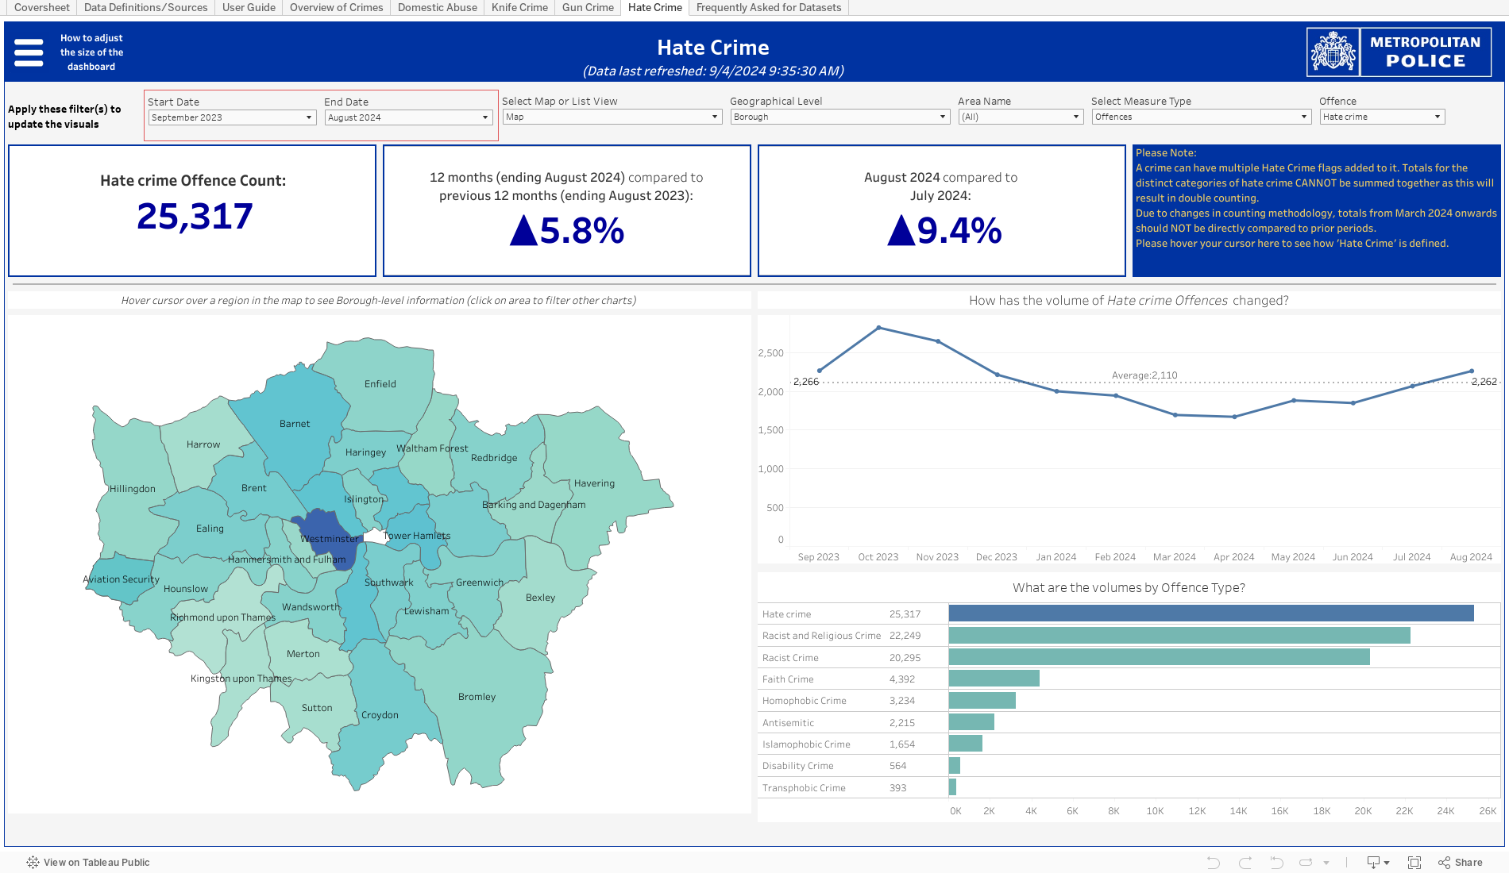Open the Select Map or List View dropdown
Screen dimensions: 1509x873
pyautogui.click(x=612, y=117)
